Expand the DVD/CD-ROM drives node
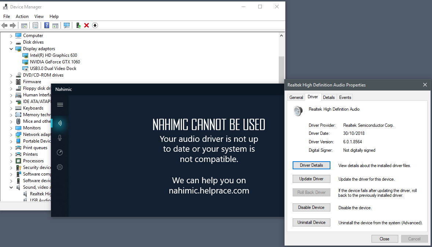 (x=11, y=75)
